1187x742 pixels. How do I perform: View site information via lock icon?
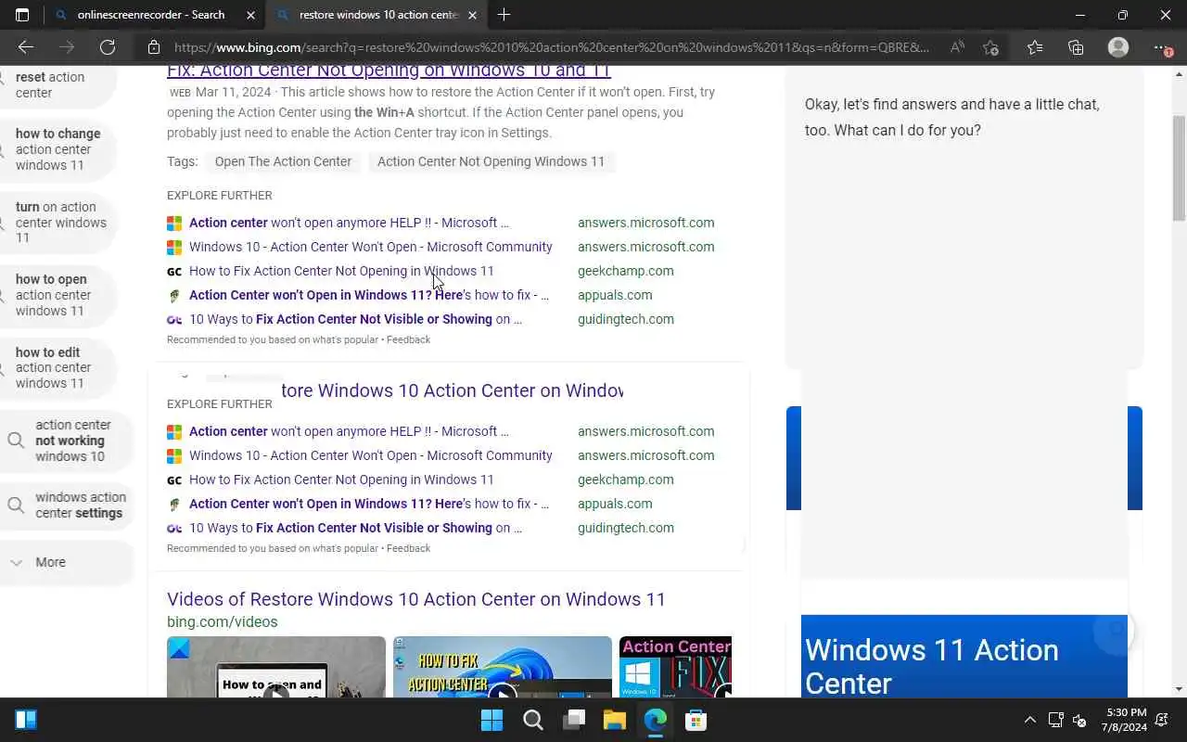[x=154, y=47]
